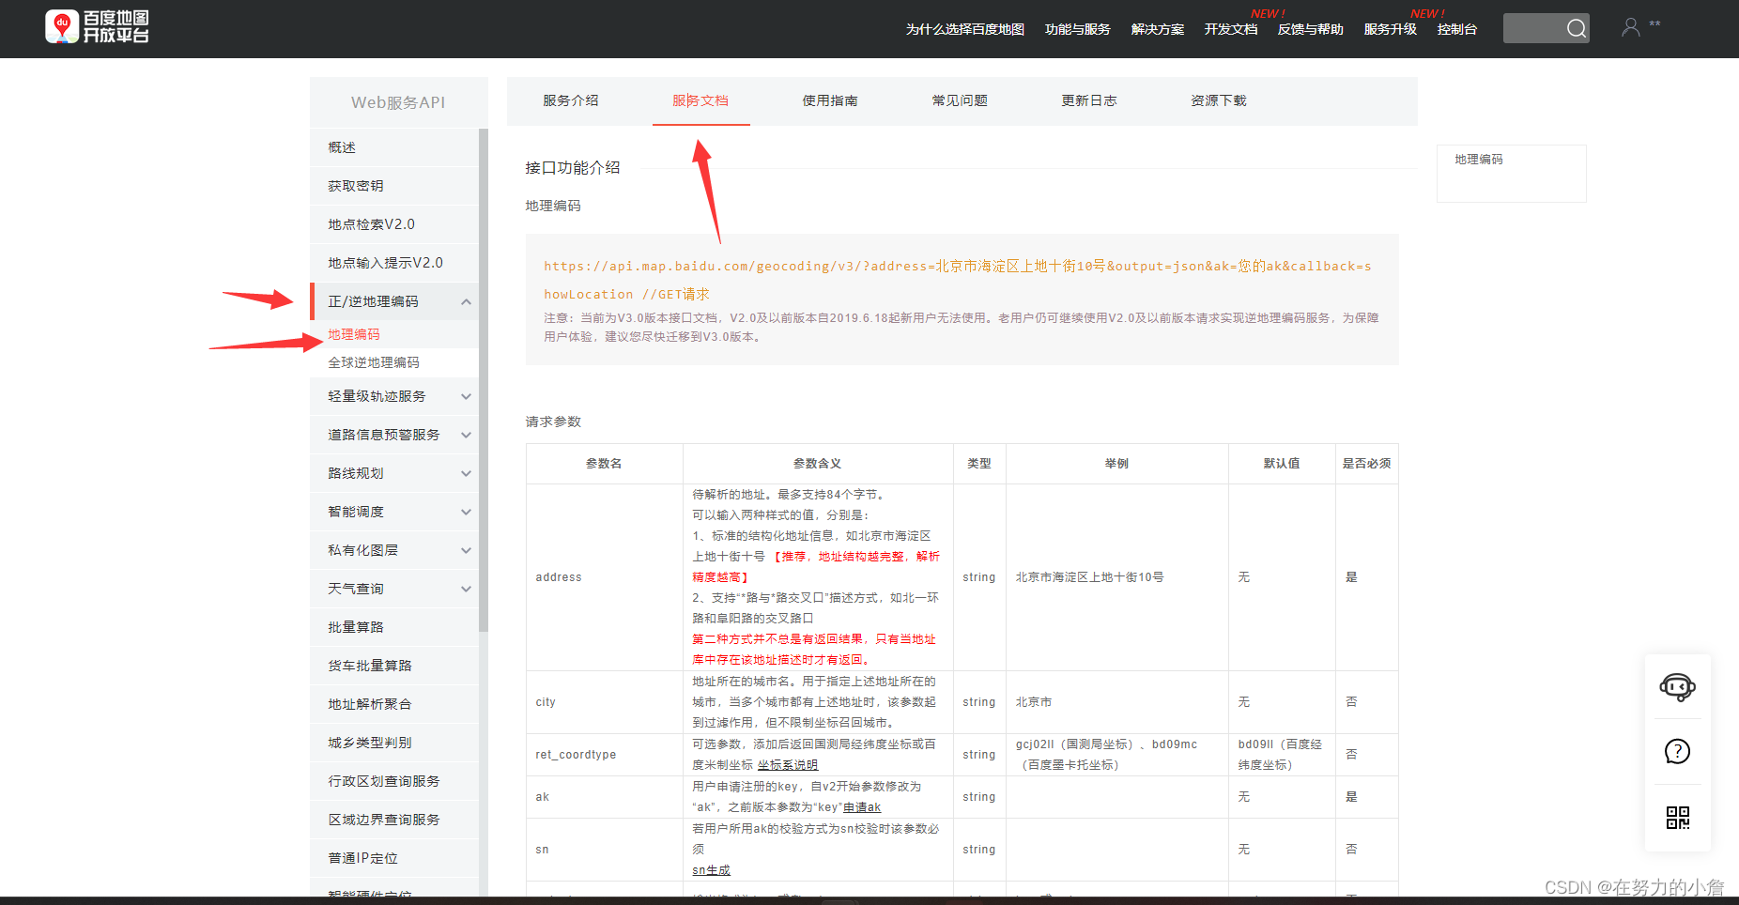
Task: Click the sidebar vertical scrollbar
Action: pos(484,380)
